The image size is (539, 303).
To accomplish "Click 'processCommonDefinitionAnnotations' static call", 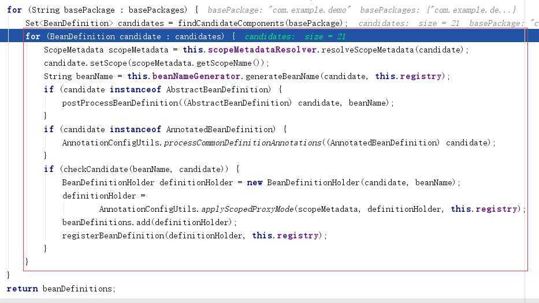I will (x=243, y=143).
